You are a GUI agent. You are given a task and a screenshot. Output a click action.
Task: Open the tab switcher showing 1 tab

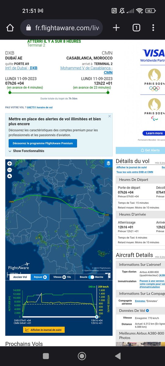click(136, 28)
